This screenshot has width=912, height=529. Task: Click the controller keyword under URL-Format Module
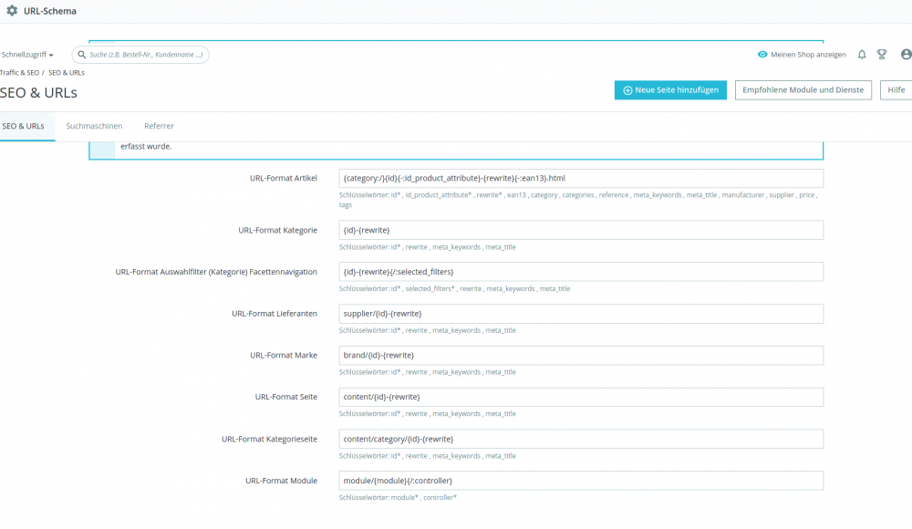click(x=442, y=498)
